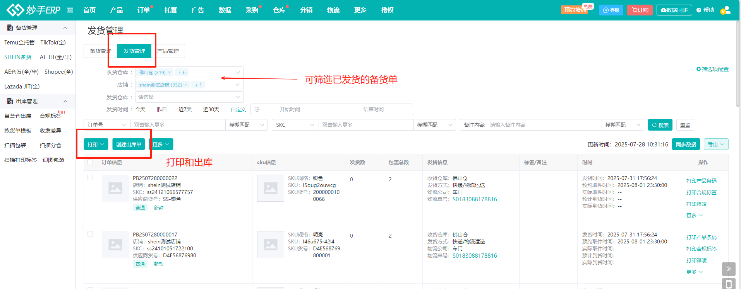This screenshot has height=289, width=741.
Task: Select the 发货管理 tab
Action: pos(134,51)
